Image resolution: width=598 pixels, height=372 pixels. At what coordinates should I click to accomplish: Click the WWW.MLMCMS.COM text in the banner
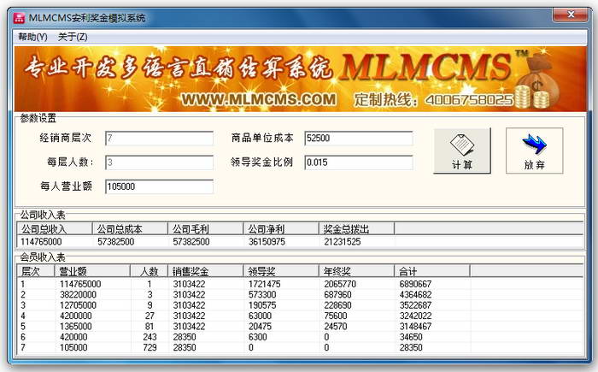click(259, 100)
